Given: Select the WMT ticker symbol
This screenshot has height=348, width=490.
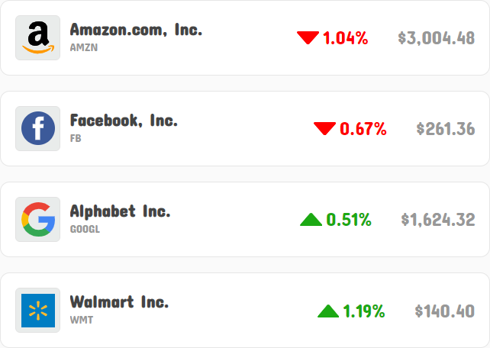Looking at the screenshot, I should [82, 321].
